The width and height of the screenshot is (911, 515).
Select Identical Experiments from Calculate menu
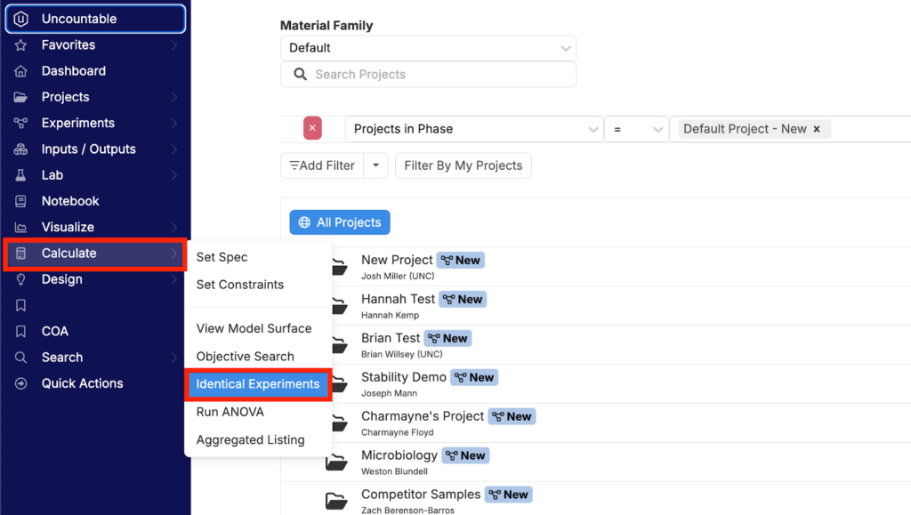(x=258, y=384)
